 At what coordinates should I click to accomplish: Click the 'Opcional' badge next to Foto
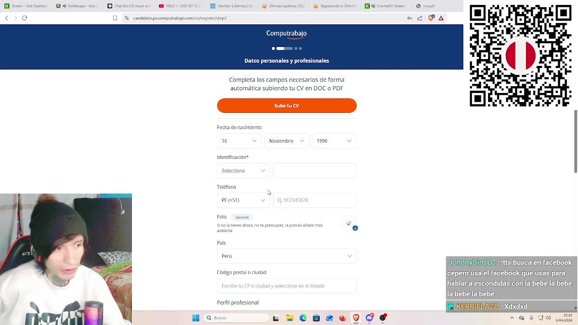pos(242,217)
